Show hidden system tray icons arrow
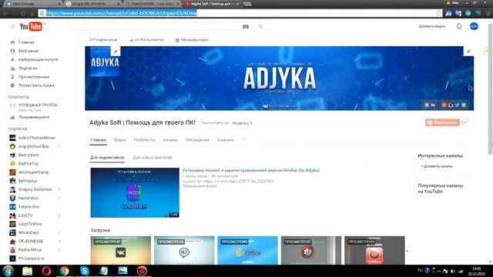493x277 pixels. pyautogui.click(x=438, y=271)
